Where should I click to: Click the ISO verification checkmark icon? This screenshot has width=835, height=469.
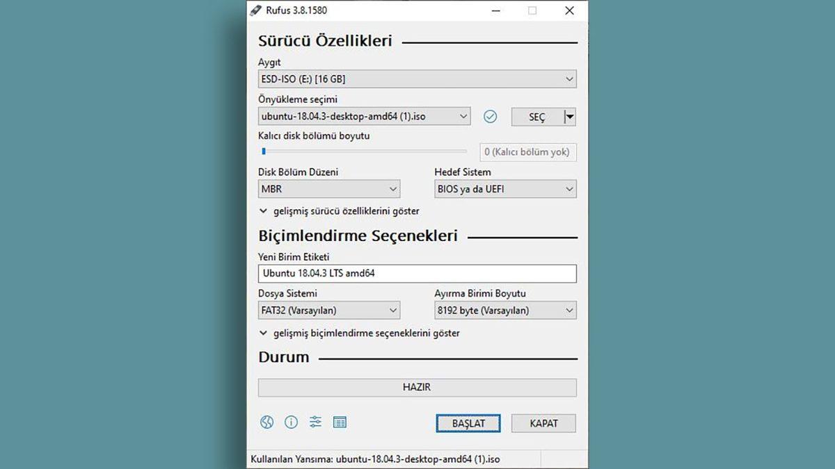point(491,116)
